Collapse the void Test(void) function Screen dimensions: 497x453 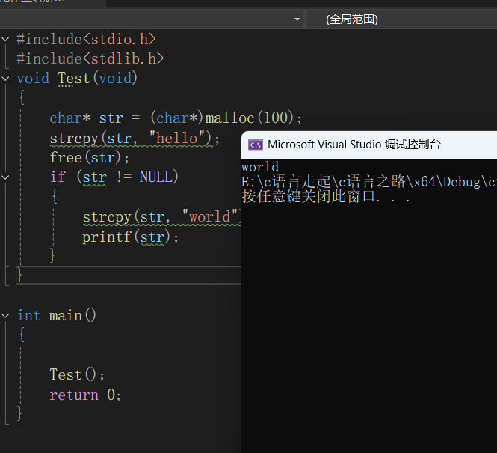pyautogui.click(x=5, y=79)
